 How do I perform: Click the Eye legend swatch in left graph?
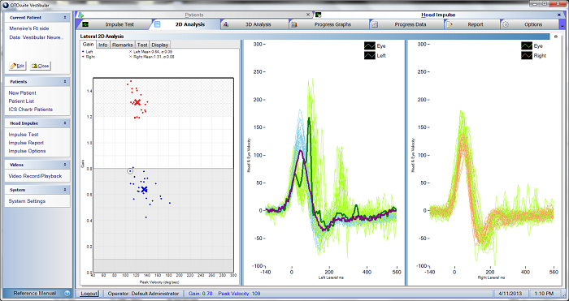(x=369, y=46)
